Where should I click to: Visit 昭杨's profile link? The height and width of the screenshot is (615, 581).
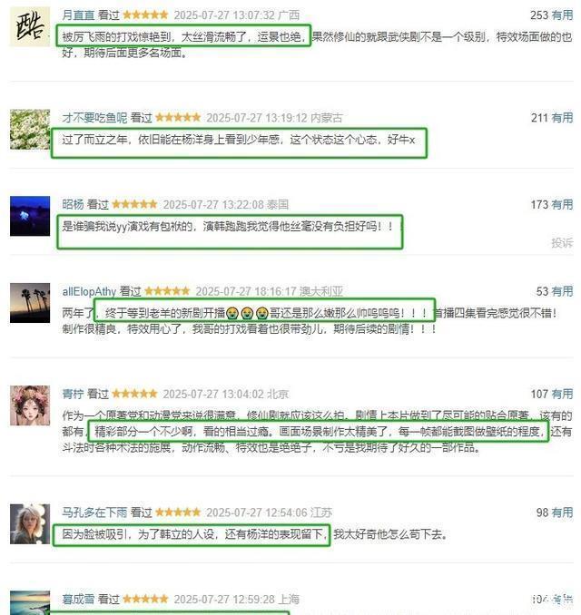pos(73,205)
